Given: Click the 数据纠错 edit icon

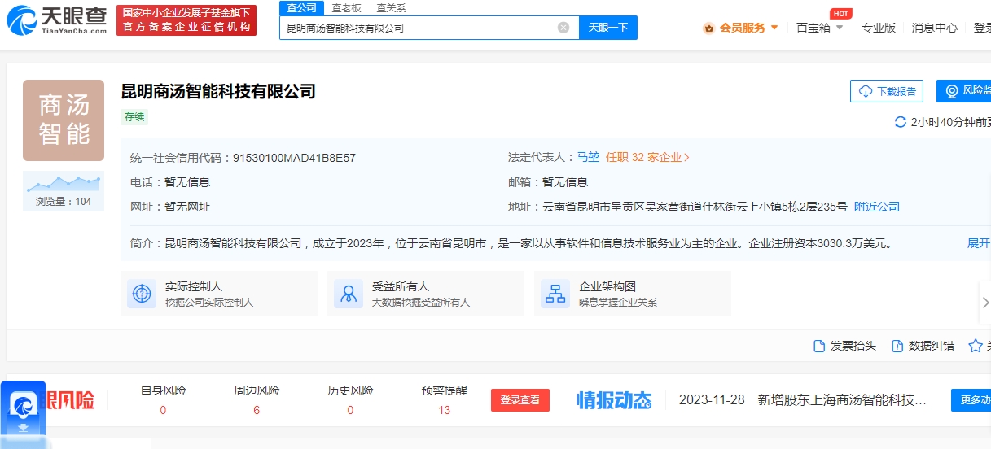Looking at the screenshot, I should tap(898, 346).
